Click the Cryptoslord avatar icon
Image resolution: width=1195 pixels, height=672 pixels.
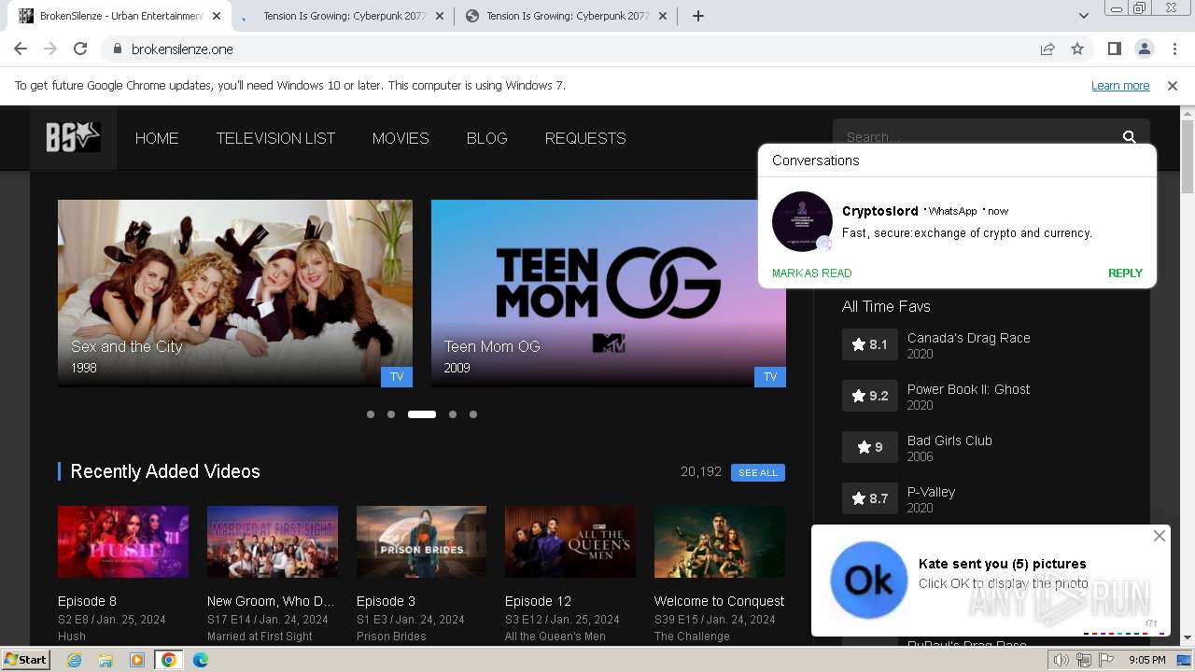coord(802,221)
